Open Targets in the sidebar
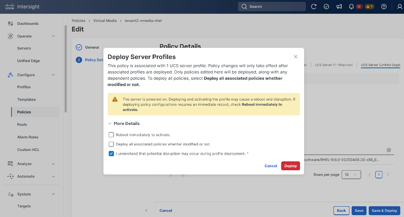Image resolution: width=404 pixels, height=217 pixels. click(x=24, y=206)
